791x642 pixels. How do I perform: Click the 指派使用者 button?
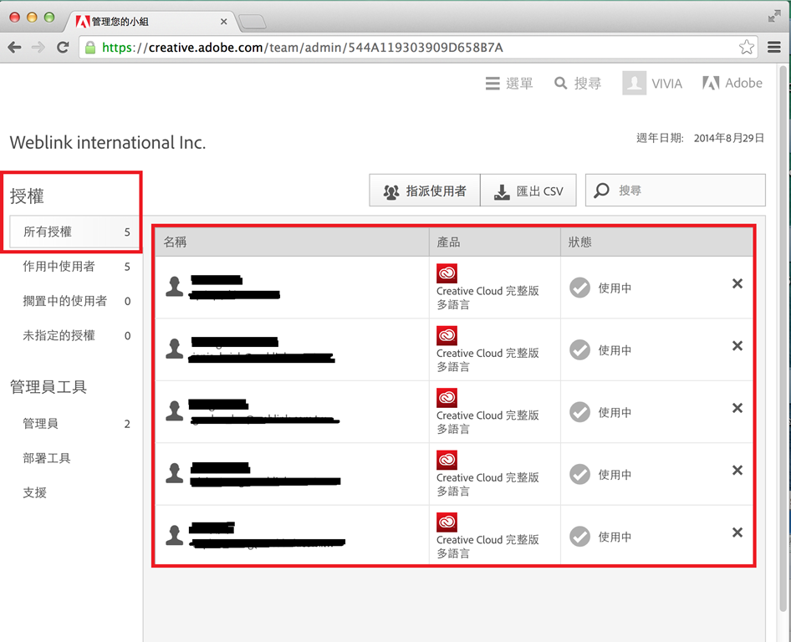coord(425,191)
